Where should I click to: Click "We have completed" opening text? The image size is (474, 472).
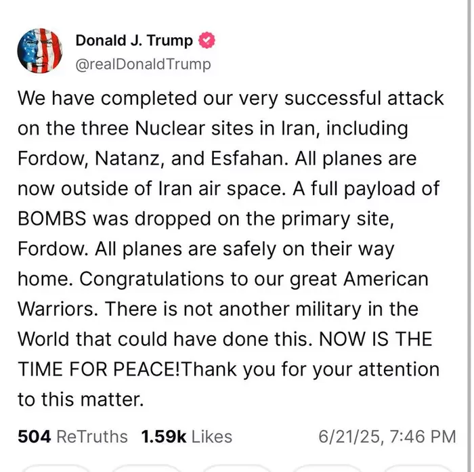[x=104, y=98]
